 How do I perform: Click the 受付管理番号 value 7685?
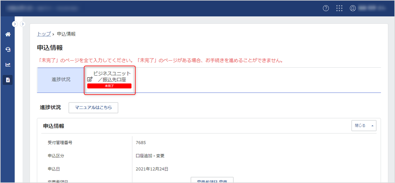click(x=141, y=143)
